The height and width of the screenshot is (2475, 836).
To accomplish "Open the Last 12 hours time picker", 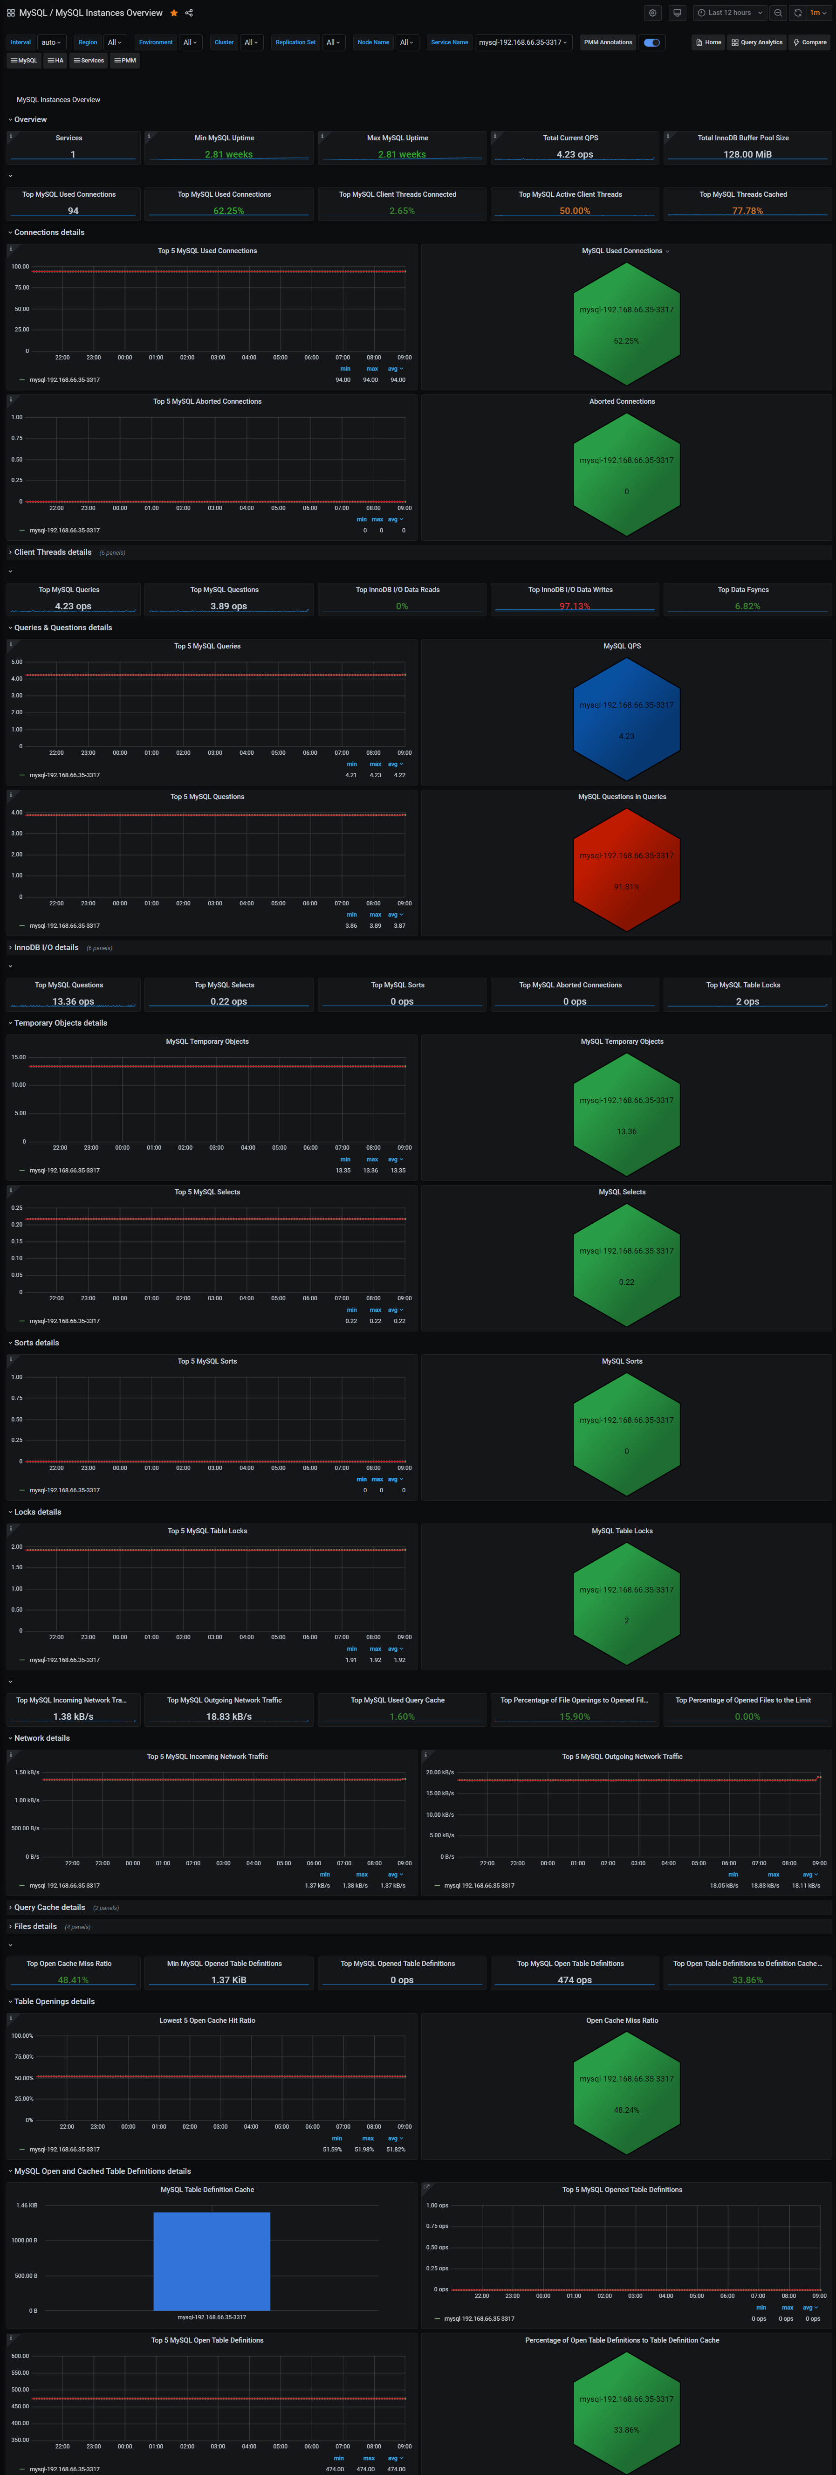I will 730,14.
